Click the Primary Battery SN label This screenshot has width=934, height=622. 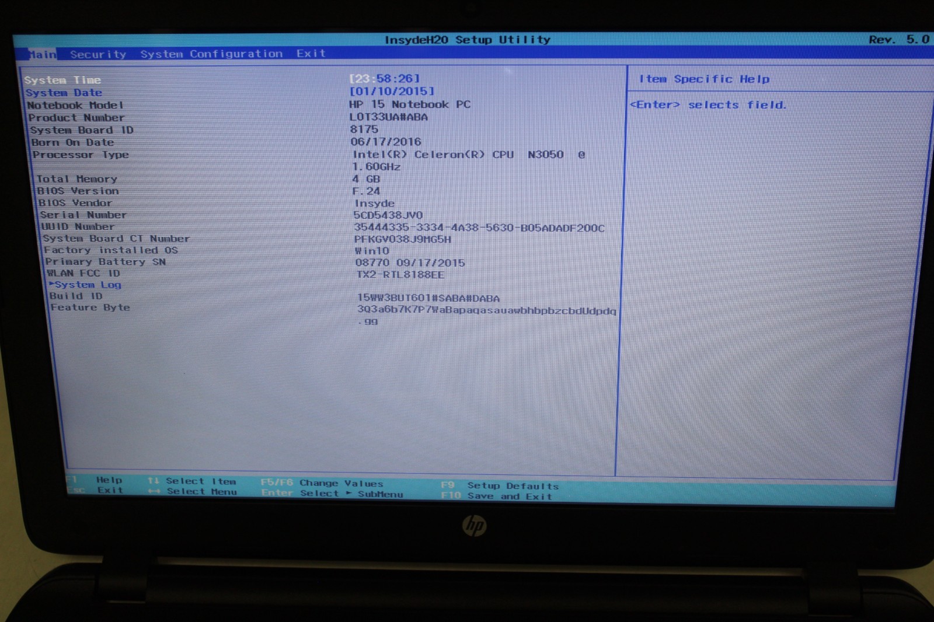(106, 262)
